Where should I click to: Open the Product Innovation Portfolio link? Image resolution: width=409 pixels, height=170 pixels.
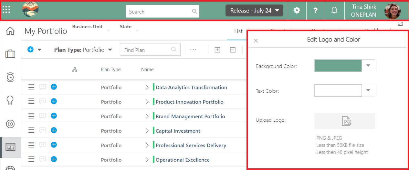click(x=190, y=102)
